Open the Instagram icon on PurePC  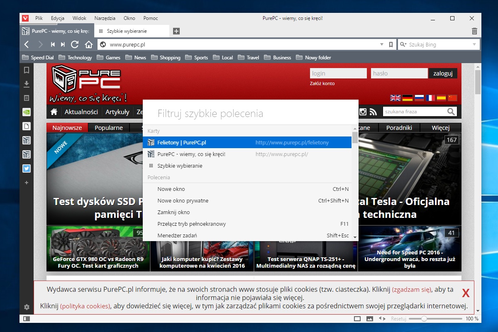(x=363, y=112)
